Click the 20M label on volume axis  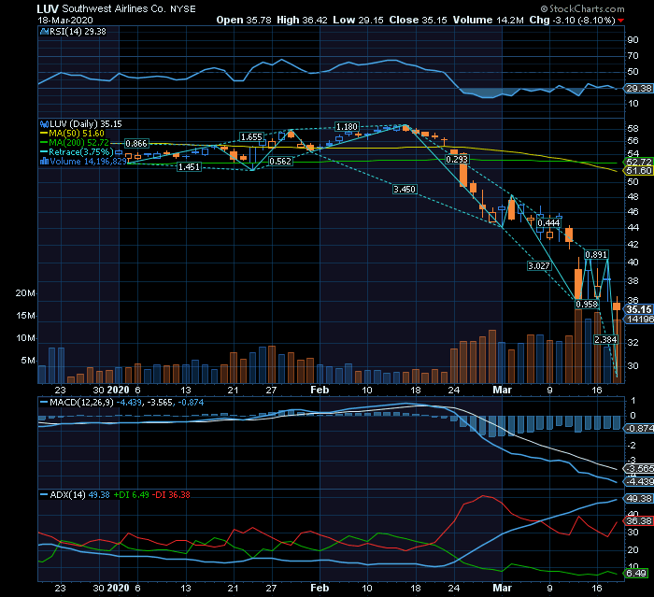[25, 293]
